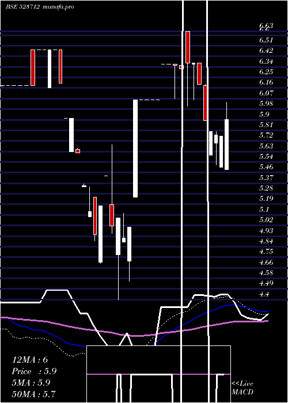Select the 4.58 price axis label

pyautogui.click(x=266, y=273)
